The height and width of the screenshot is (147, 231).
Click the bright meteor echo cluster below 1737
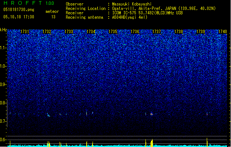point(152,114)
